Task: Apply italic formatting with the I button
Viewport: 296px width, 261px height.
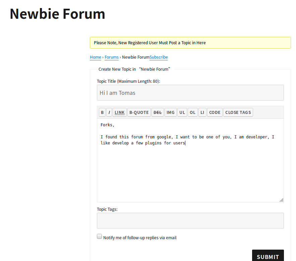Action: (x=109, y=112)
